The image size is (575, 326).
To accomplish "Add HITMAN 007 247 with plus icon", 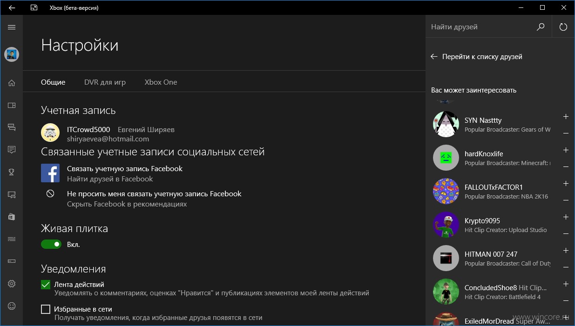I will click(x=566, y=251).
